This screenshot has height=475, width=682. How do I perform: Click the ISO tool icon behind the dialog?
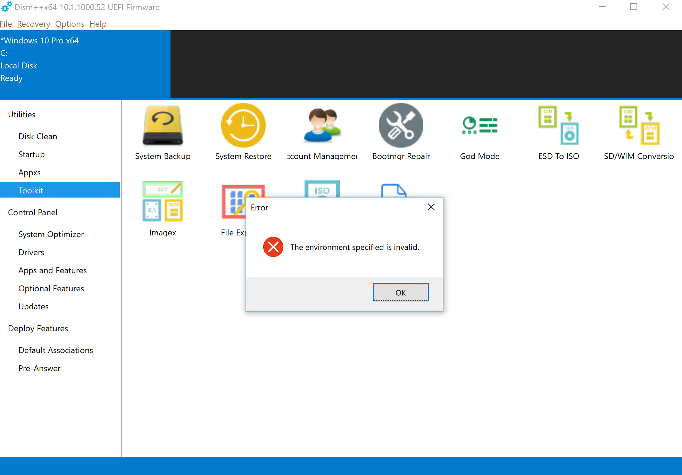(322, 189)
